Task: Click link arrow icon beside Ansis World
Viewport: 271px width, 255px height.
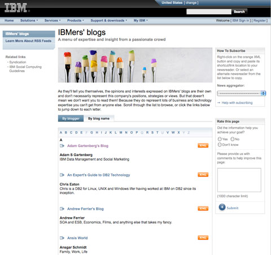Action: point(62,238)
